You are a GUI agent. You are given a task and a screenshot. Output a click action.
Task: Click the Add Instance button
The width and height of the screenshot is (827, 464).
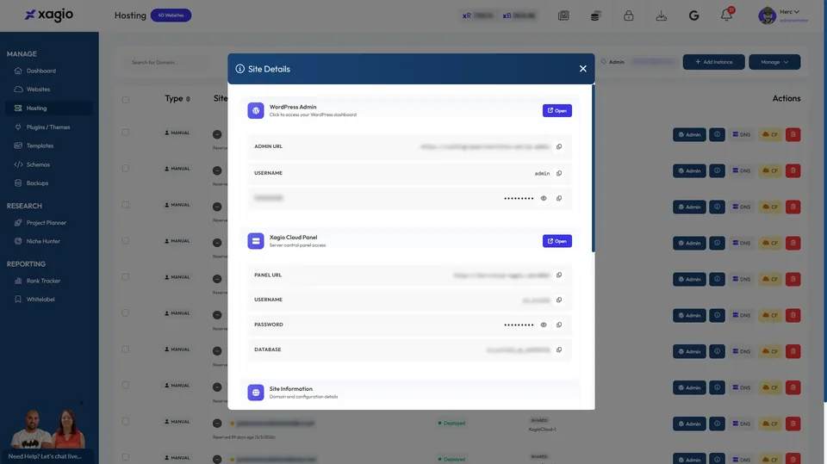coord(713,62)
